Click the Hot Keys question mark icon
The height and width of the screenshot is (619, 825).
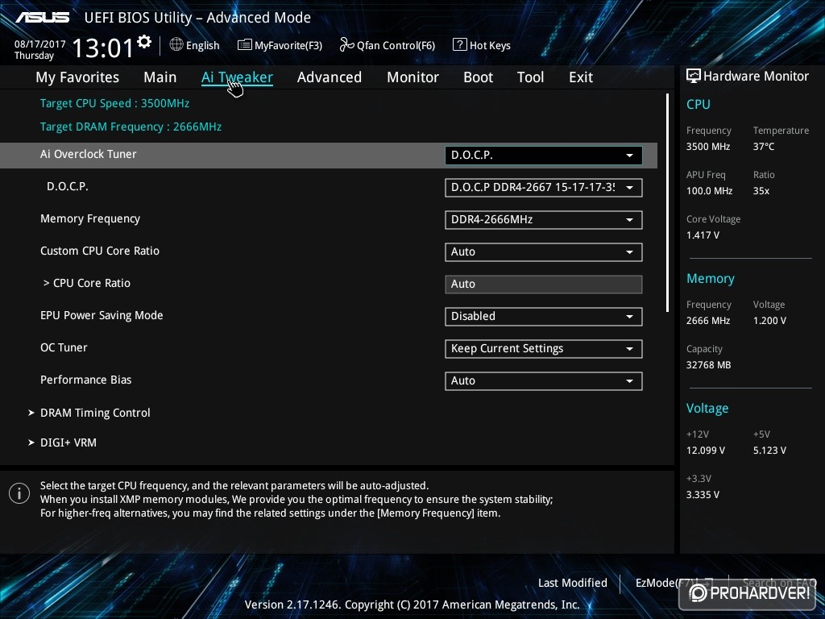click(459, 45)
